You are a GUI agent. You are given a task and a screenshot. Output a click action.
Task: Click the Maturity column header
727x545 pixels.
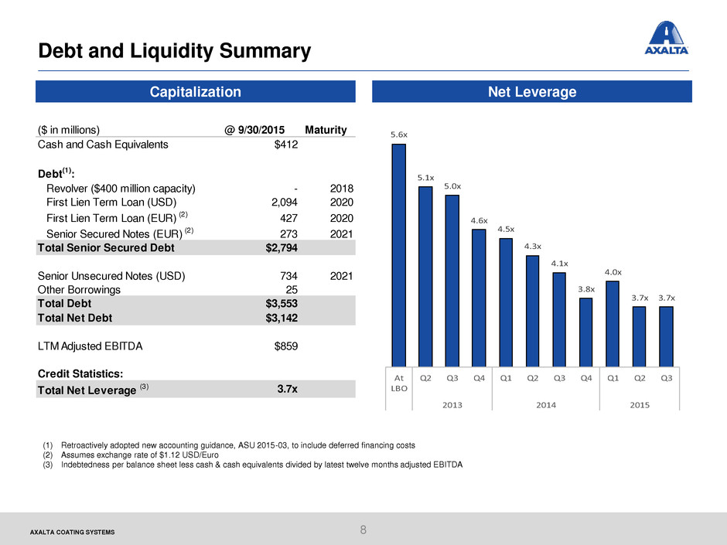pos(326,130)
